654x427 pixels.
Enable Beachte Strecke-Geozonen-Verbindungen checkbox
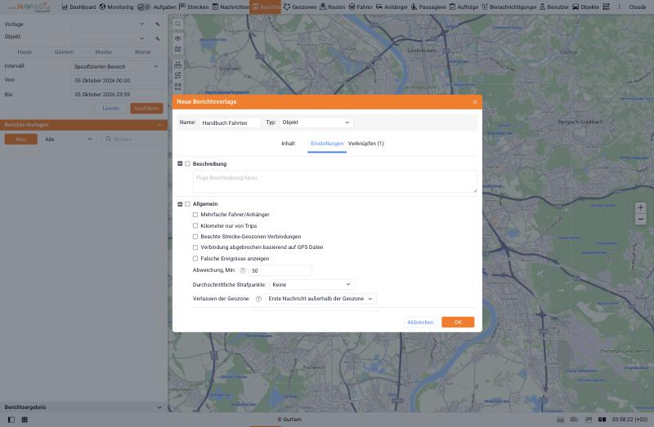[x=195, y=237]
